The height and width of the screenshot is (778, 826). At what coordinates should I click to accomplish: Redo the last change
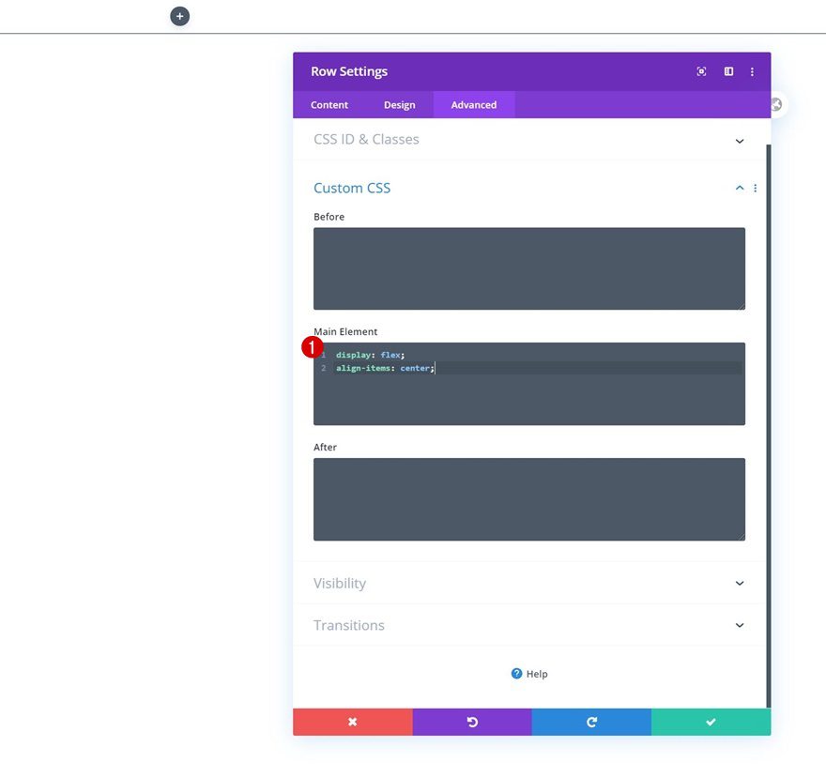click(590, 722)
